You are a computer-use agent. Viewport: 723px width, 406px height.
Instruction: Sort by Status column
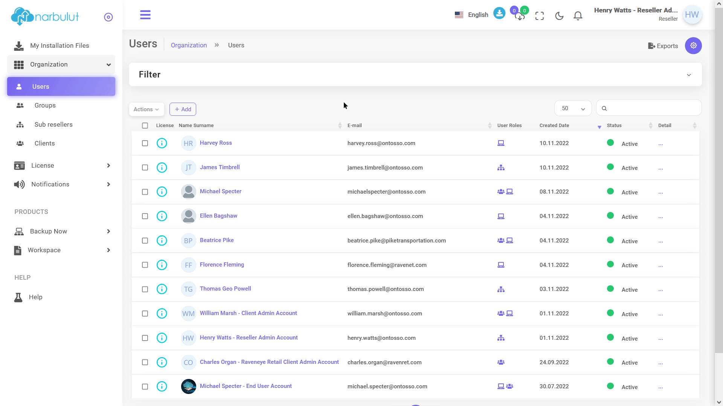click(614, 126)
